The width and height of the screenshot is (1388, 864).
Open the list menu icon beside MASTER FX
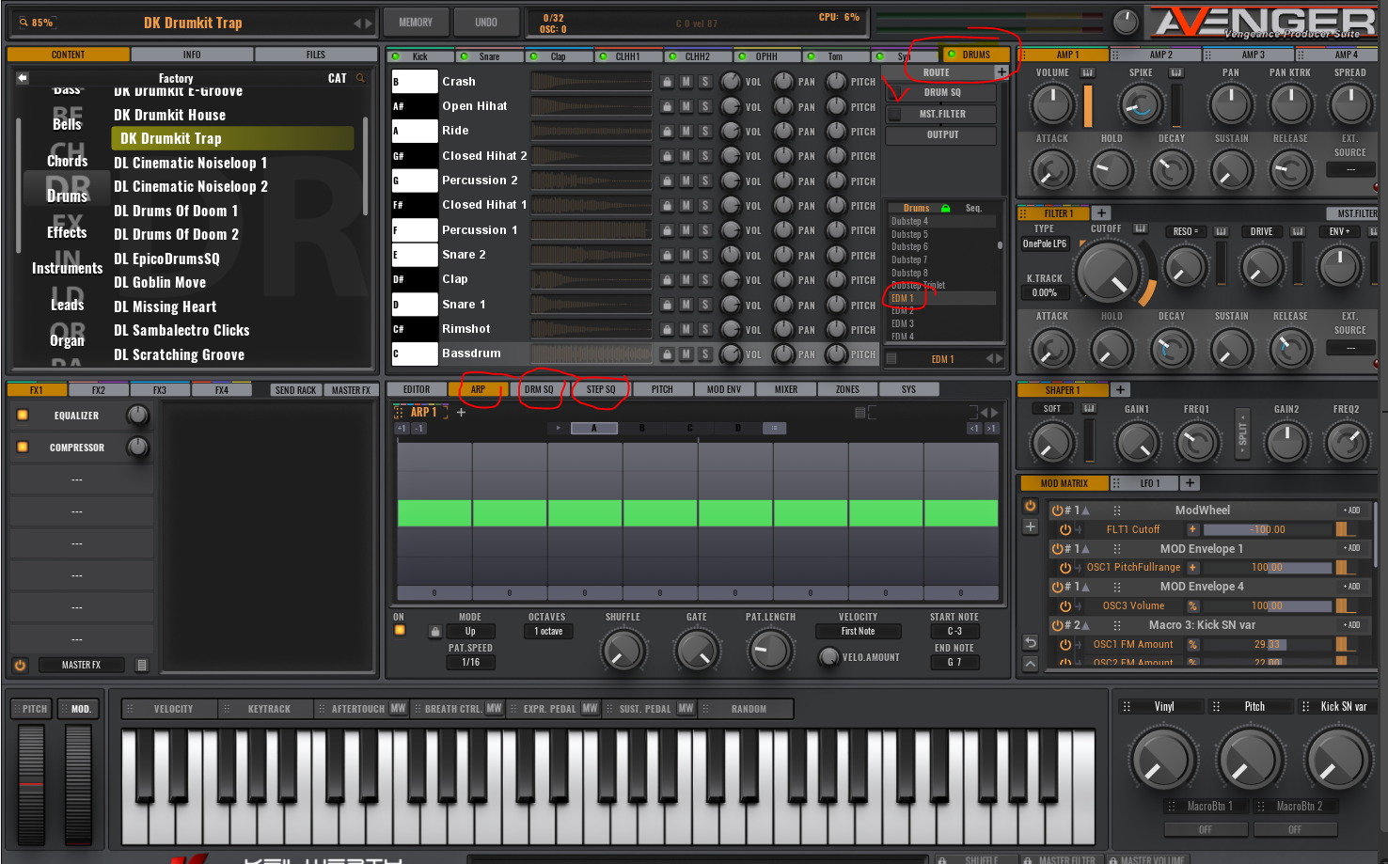click(142, 665)
